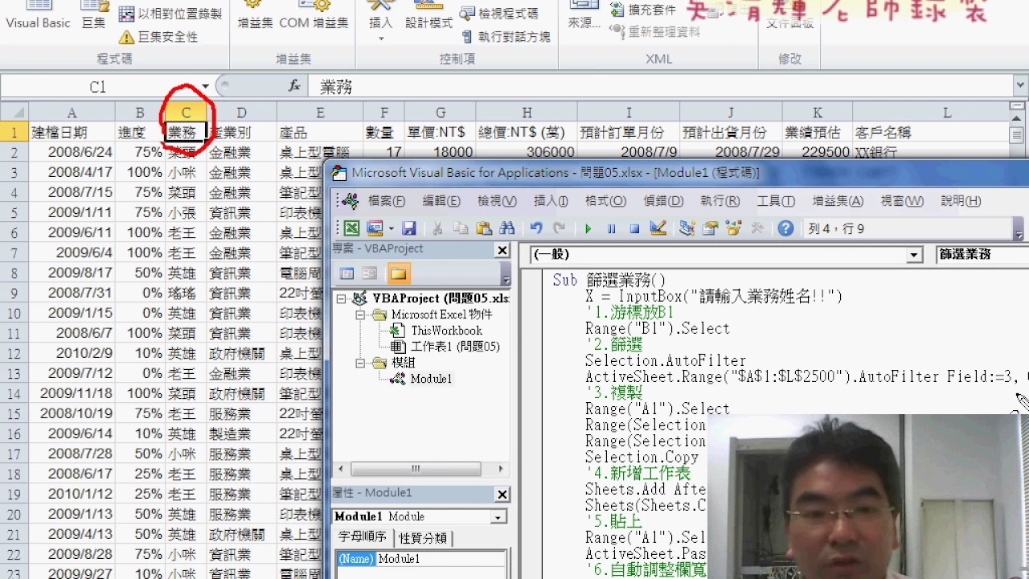
Task: Toggle Folders view in project panel
Action: click(398, 274)
